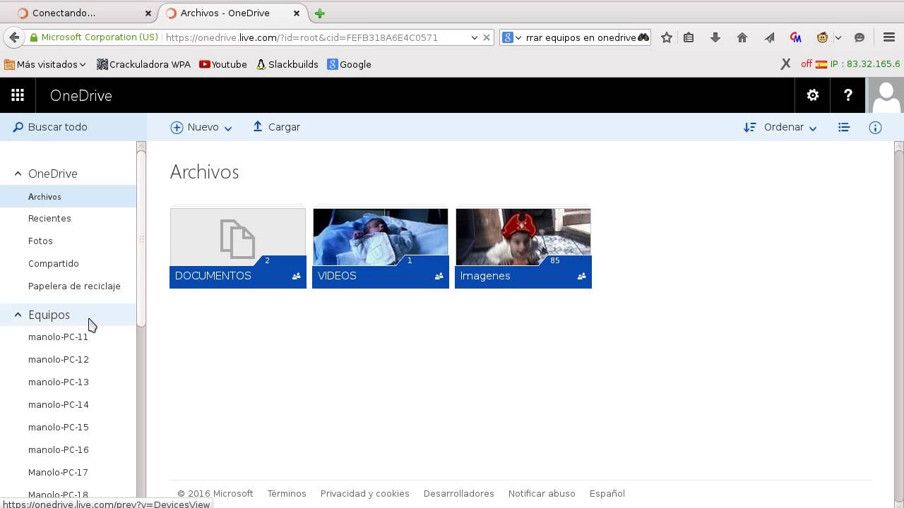Open the OneDrive app launcher grid

pos(18,95)
